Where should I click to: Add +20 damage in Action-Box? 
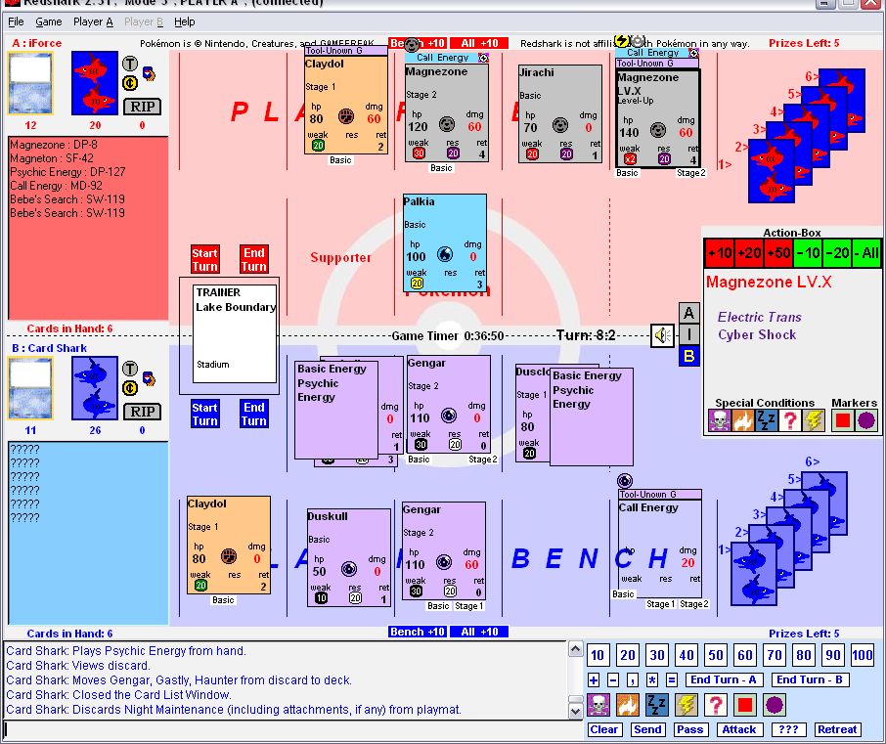(749, 253)
